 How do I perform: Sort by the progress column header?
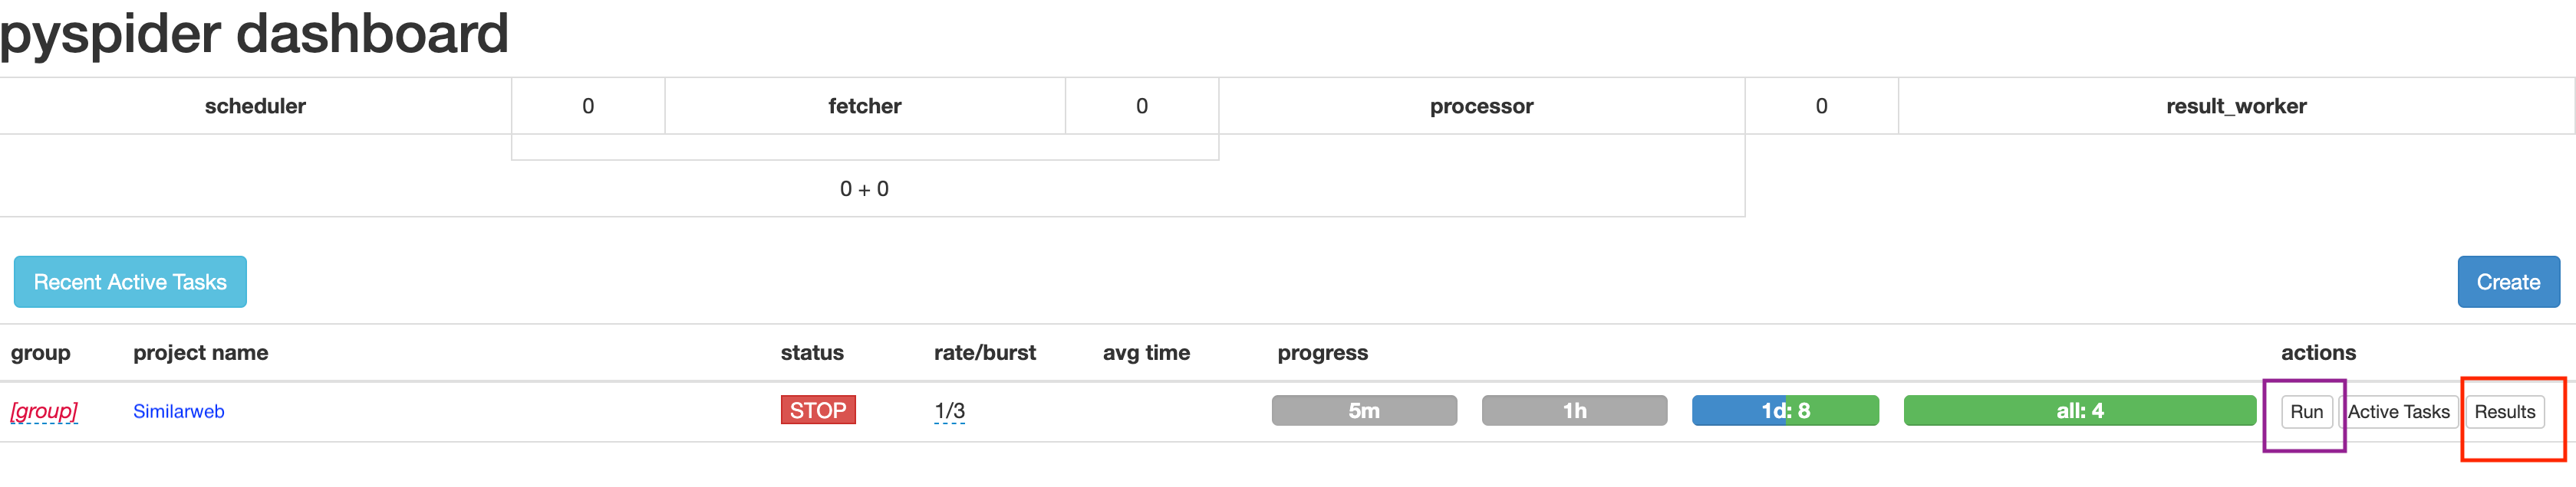(1323, 352)
